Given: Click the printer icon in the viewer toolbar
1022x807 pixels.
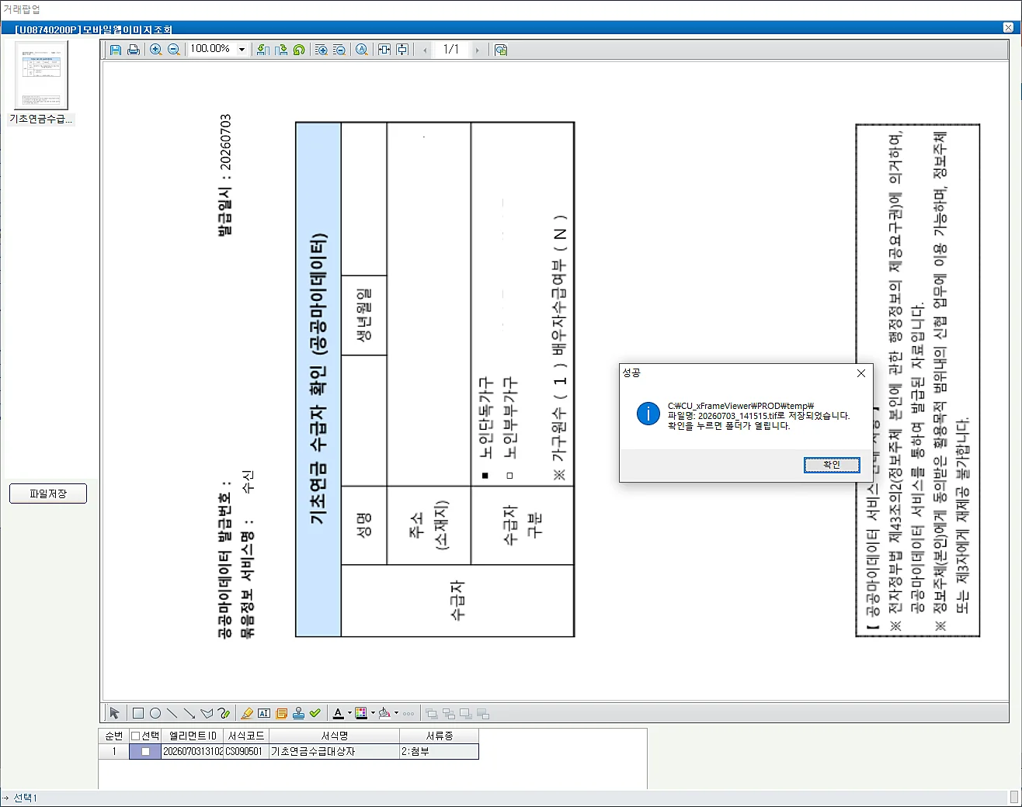Looking at the screenshot, I should (x=134, y=50).
